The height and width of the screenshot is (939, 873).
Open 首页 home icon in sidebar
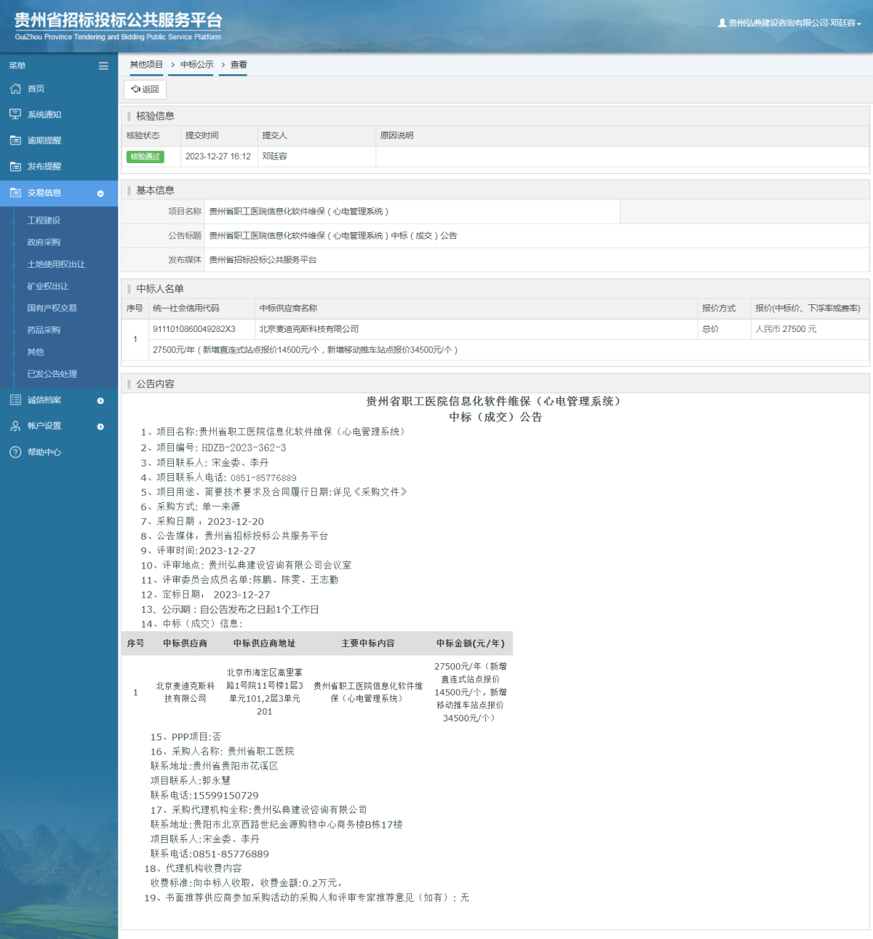point(15,89)
